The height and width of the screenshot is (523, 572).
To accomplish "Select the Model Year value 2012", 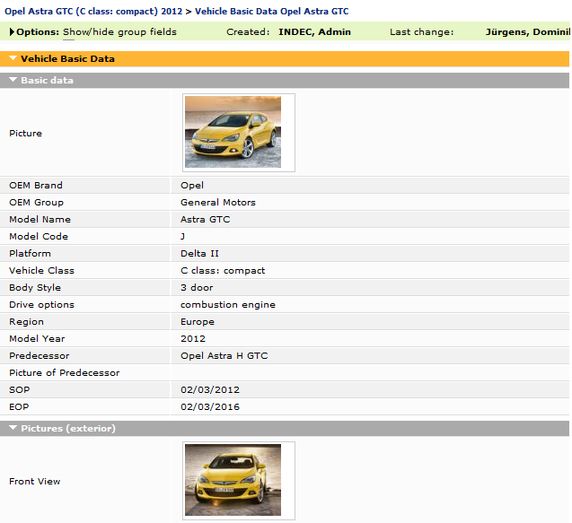I will pyautogui.click(x=193, y=339).
